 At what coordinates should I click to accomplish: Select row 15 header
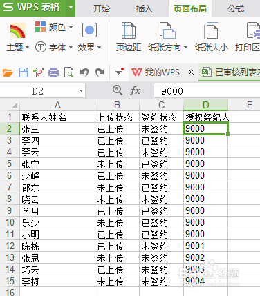pos(10,281)
